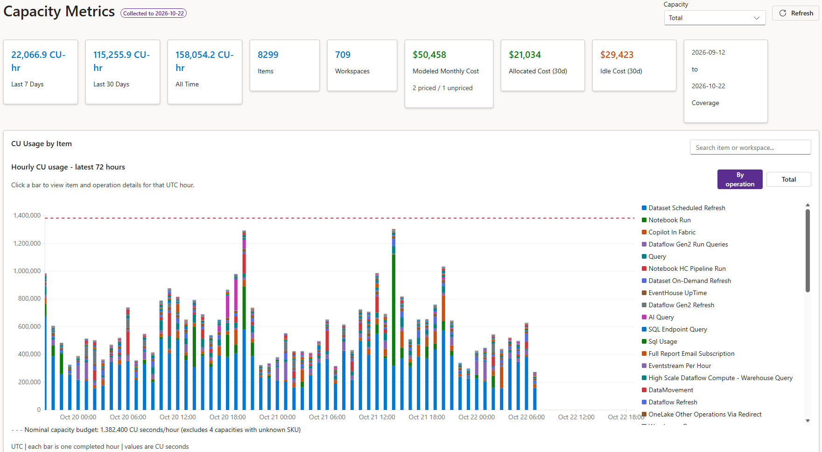Click the Dataset Scheduled Refresh legend swatch
The image size is (822, 452).
(x=644, y=208)
